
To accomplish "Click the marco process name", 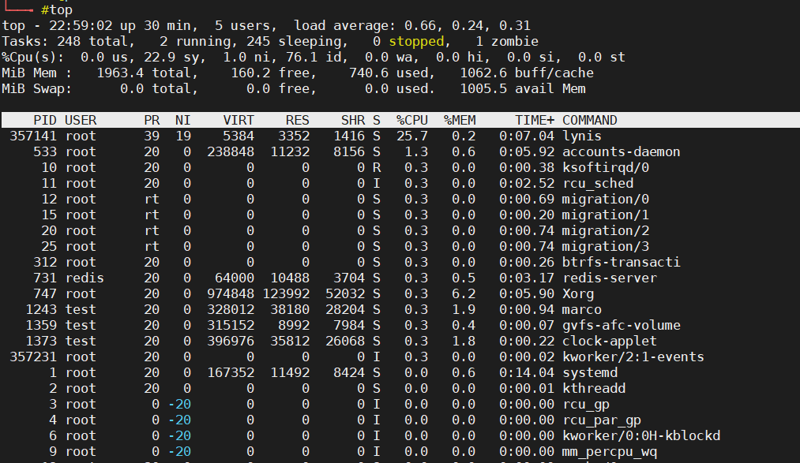I will tap(581, 310).
